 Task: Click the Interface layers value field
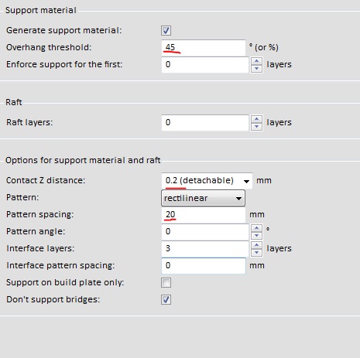(x=205, y=249)
